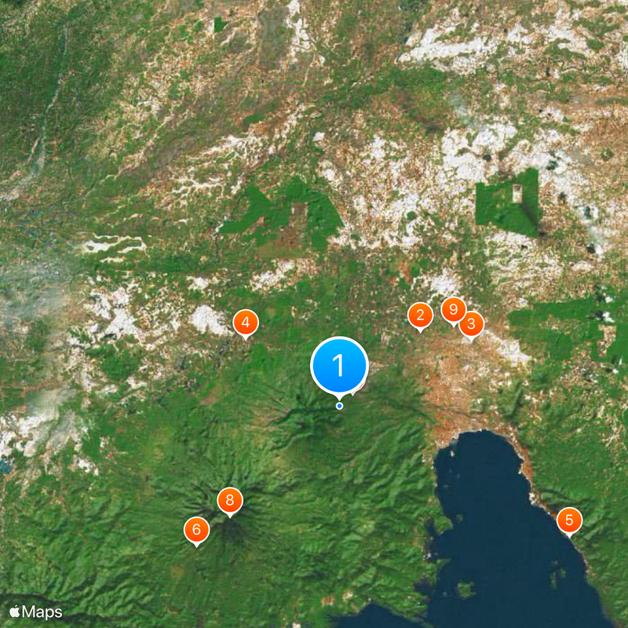This screenshot has width=628, height=628.
Task: Open the Apple Maps attribution link
Action: (35, 612)
